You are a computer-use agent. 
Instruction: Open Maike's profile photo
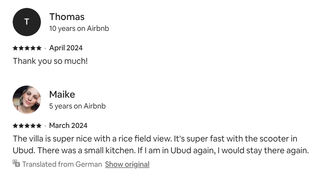tap(27, 100)
